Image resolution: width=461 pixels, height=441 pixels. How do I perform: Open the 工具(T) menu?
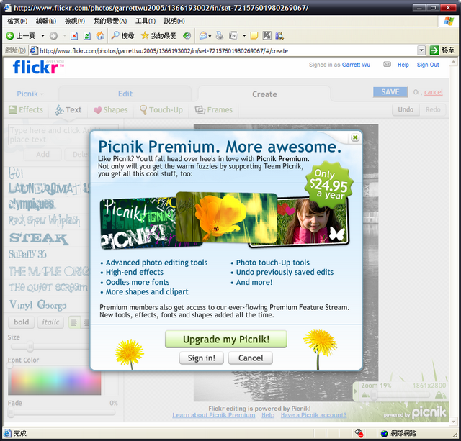[x=146, y=21]
